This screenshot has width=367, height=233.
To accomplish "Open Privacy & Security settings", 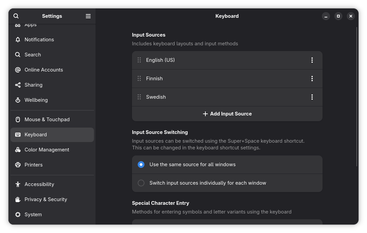I will click(x=52, y=199).
